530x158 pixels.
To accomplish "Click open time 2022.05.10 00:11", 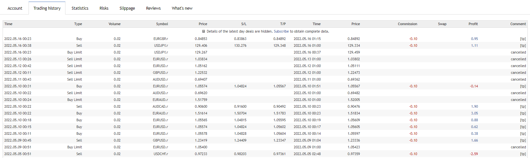I will 18,133.
